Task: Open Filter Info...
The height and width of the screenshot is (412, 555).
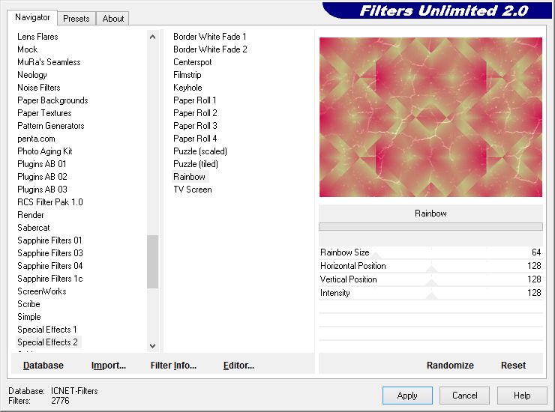Action: pos(173,366)
